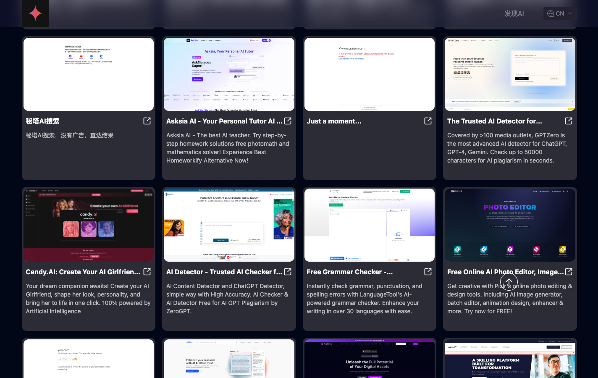Image resolution: width=598 pixels, height=378 pixels.
Task: Open external link icon for Trusted AI Detector card
Action: tap(569, 121)
